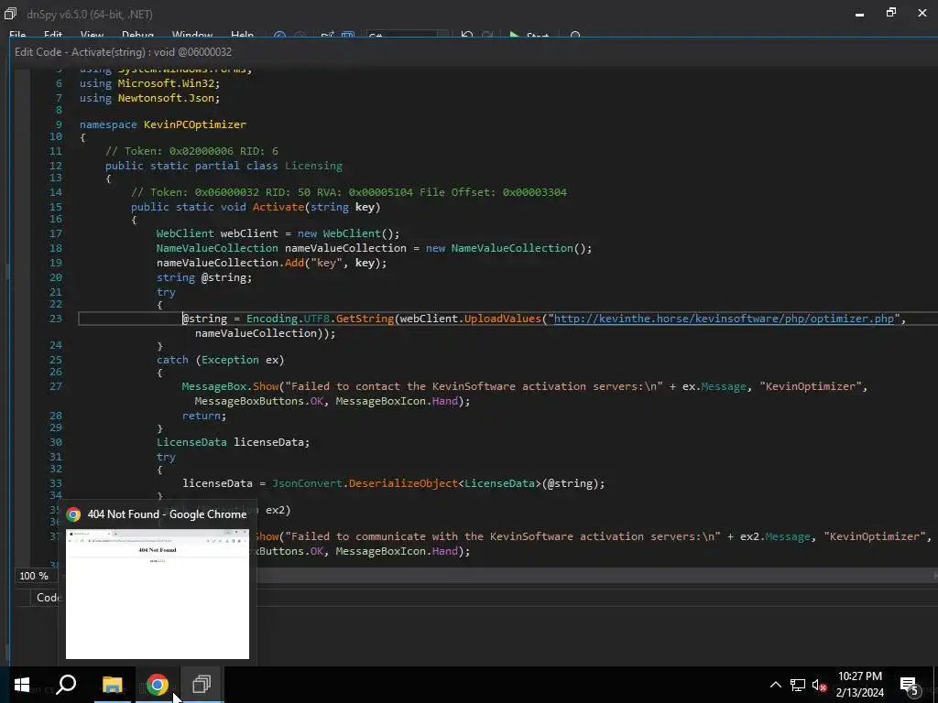Click the 404 Not Found Chrome preview thumbnail
This screenshot has height=703, width=938.
pos(158,593)
